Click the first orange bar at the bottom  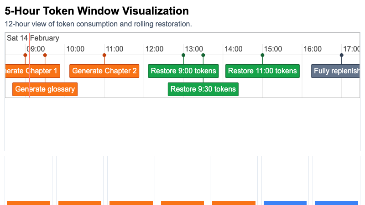28,203
